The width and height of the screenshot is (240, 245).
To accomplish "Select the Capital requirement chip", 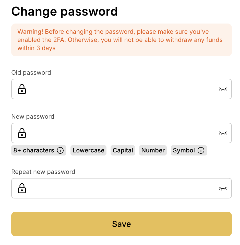I will click(x=123, y=150).
